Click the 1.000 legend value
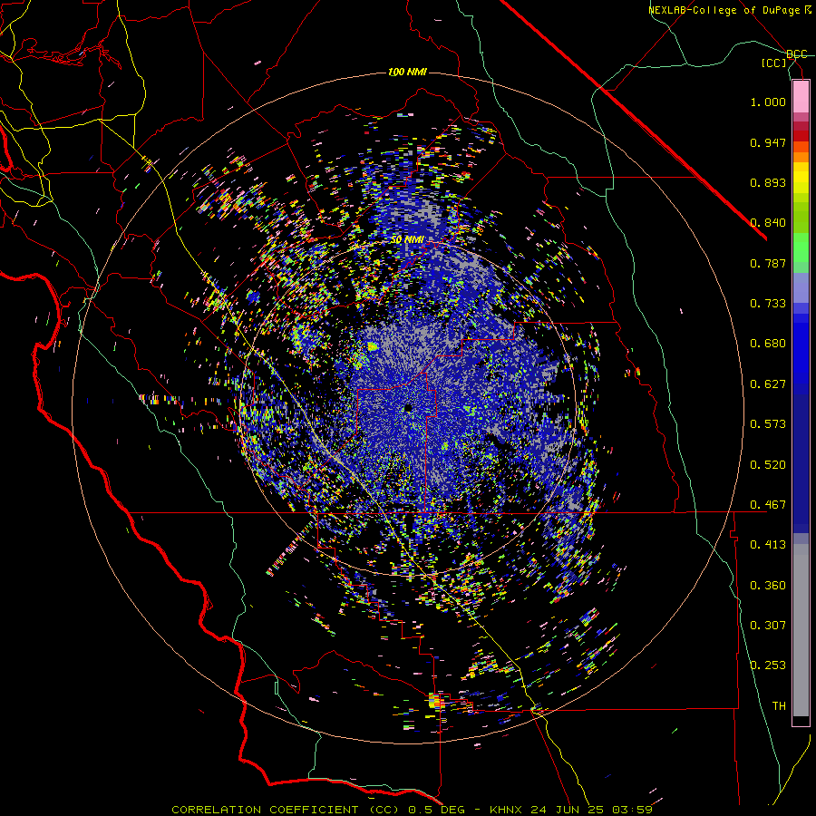Image resolution: width=816 pixels, height=816 pixels. point(768,102)
